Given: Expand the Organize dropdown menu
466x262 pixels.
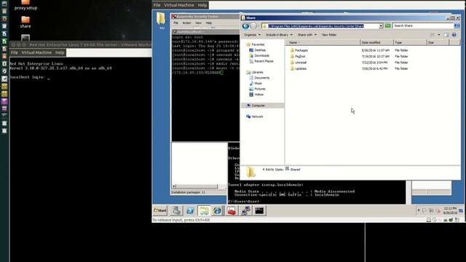Looking at the screenshot, I should [x=252, y=35].
